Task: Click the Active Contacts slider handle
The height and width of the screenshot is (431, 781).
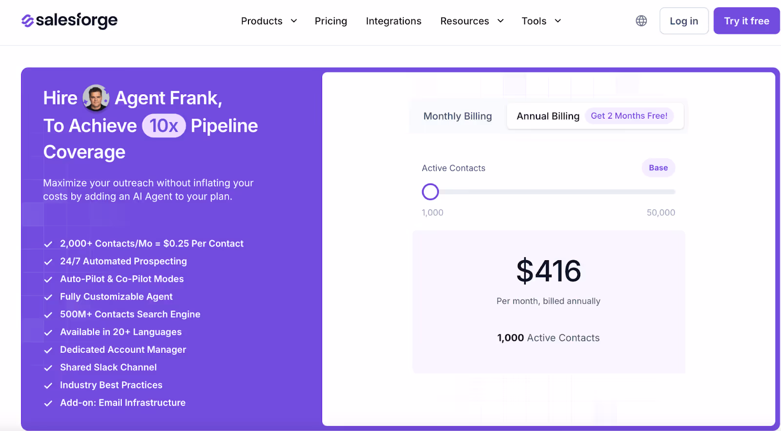Action: (x=430, y=192)
